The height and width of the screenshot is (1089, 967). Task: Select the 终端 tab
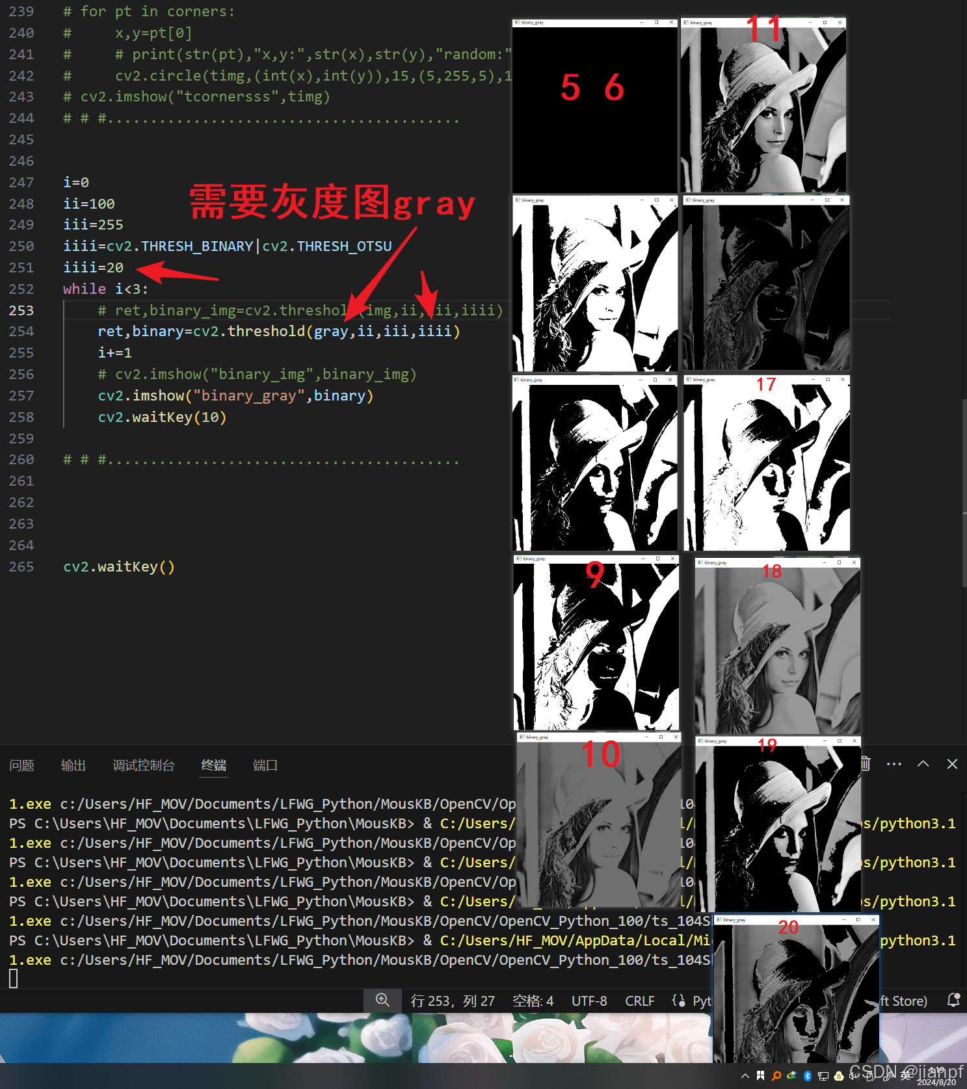coord(214,766)
